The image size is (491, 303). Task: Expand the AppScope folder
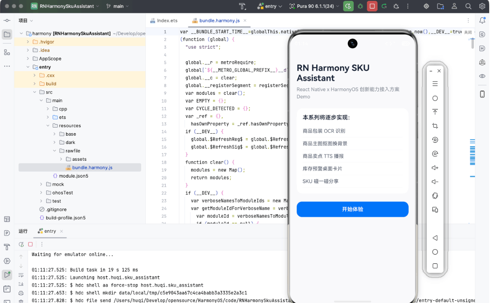pyautogui.click(x=28, y=59)
